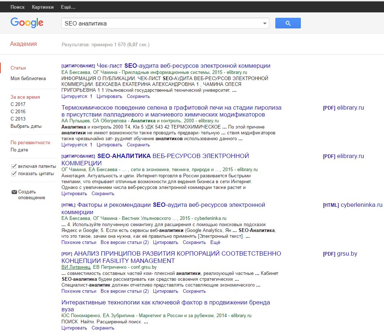Image resolution: width=384 pixels, height=331 pixels.
Task: Select Поиск in top navigation bar
Action: point(17,7)
